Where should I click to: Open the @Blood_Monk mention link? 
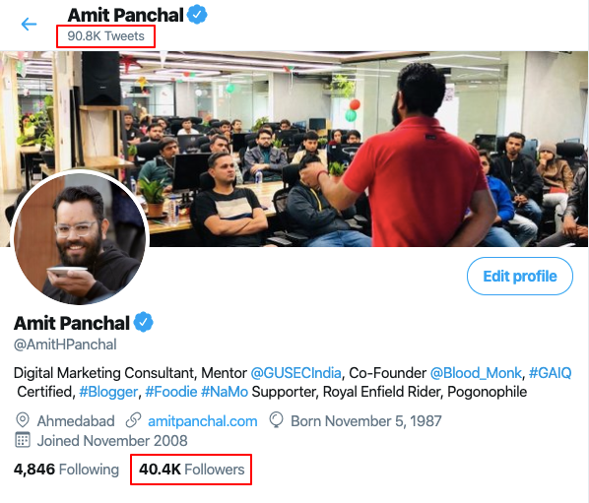click(x=476, y=373)
